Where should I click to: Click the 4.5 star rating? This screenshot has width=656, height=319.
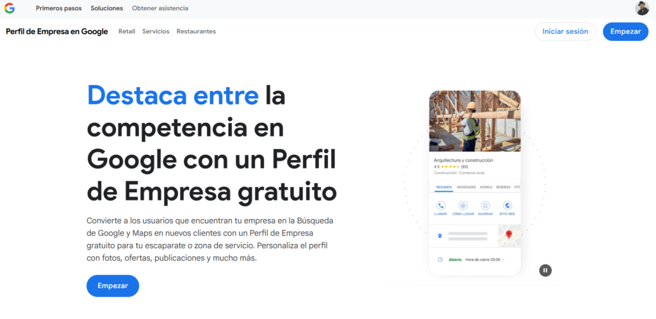click(x=451, y=167)
